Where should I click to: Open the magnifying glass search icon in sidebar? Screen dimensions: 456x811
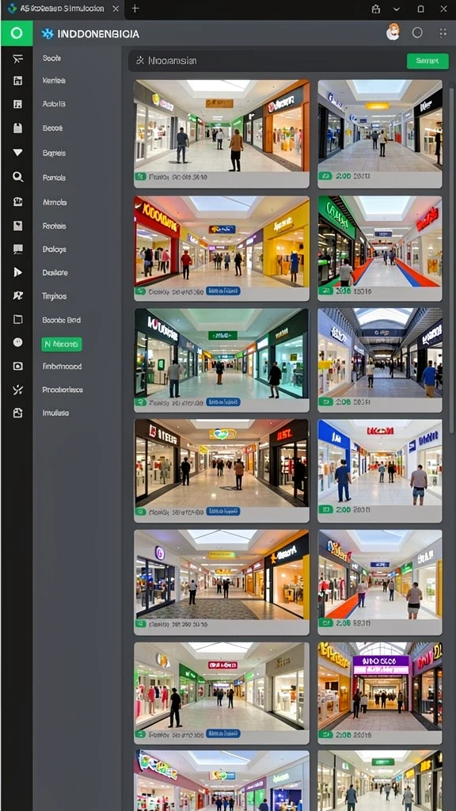(17, 177)
